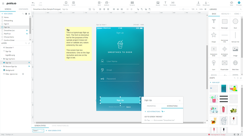The image size is (243, 136).
Task: Switch screens panel to thumbnail grid view
Action: 29,14
